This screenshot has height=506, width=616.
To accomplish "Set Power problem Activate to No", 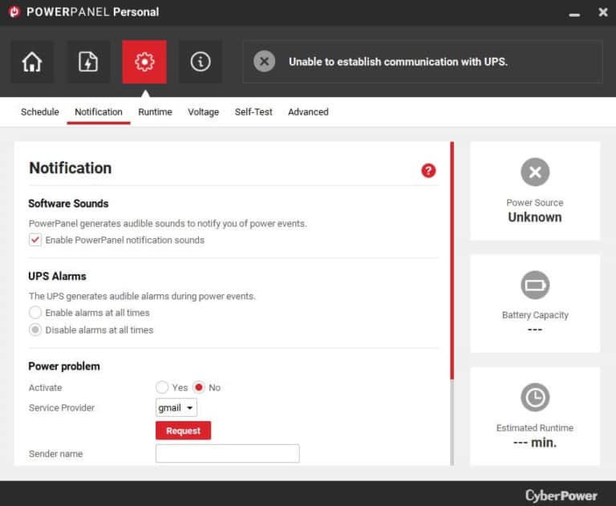I will pyautogui.click(x=199, y=387).
